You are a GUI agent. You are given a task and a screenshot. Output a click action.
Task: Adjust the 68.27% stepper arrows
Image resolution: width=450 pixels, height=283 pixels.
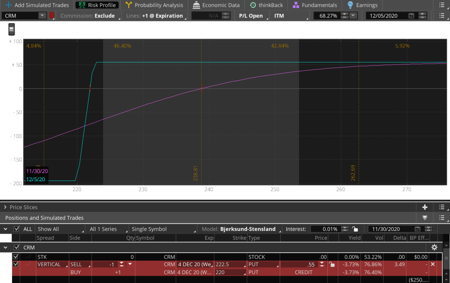[344, 16]
